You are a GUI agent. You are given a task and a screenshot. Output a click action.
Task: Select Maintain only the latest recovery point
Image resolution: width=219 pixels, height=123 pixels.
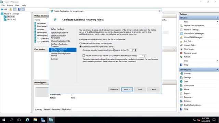[x=80, y=43]
